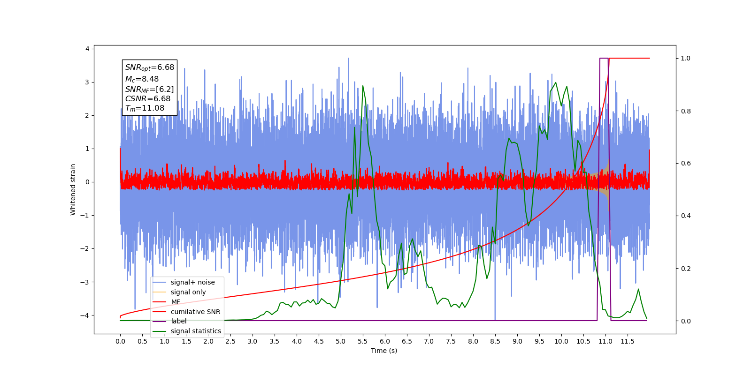
Task: Select the T_m=11.08 annotation line
Action: pos(145,108)
